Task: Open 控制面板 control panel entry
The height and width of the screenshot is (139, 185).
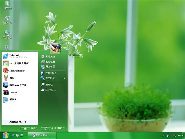Action: pos(53,73)
